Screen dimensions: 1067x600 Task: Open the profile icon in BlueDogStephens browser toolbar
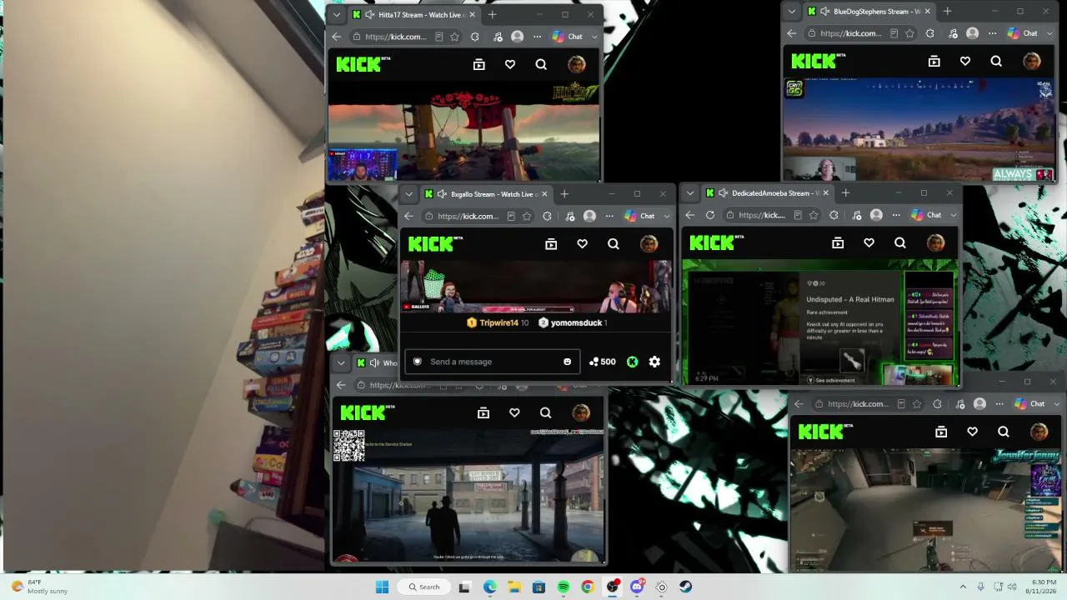(972, 33)
